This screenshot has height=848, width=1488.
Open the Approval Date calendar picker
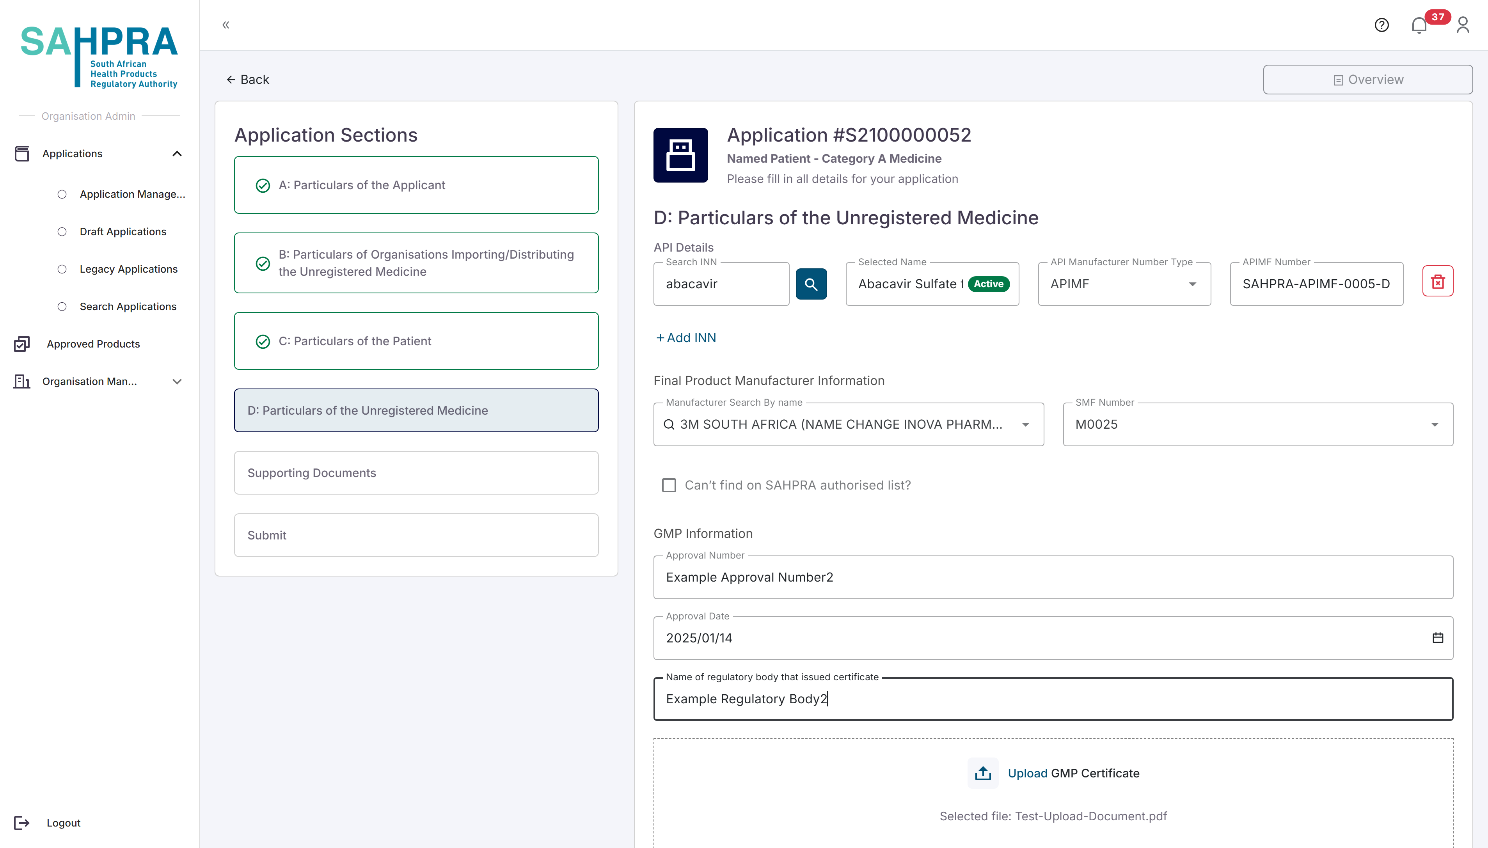1437,638
